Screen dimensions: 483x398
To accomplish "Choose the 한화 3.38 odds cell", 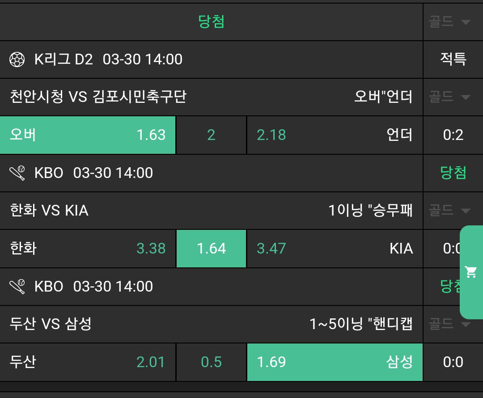I will 88,249.
